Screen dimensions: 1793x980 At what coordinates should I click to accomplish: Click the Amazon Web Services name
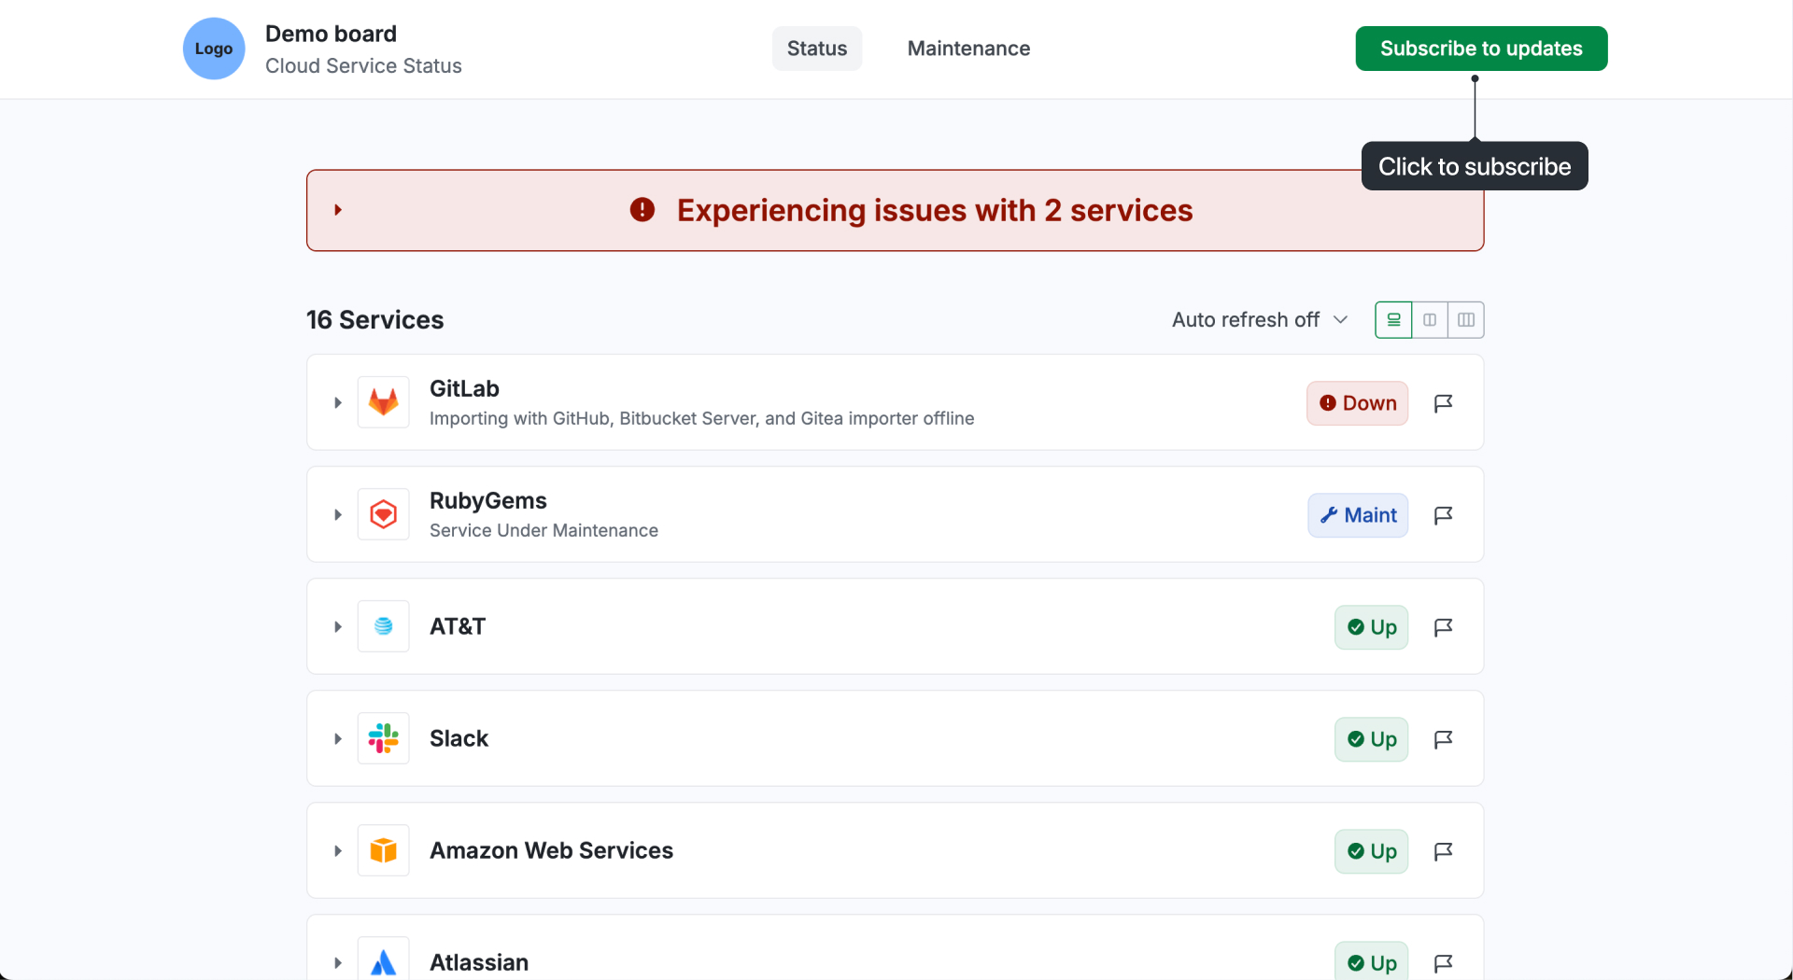[x=551, y=850]
